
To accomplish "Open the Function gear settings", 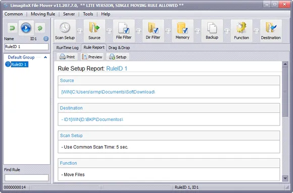I will (241, 31).
